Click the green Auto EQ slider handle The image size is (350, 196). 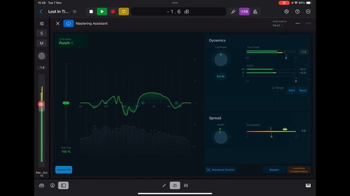coord(66,103)
